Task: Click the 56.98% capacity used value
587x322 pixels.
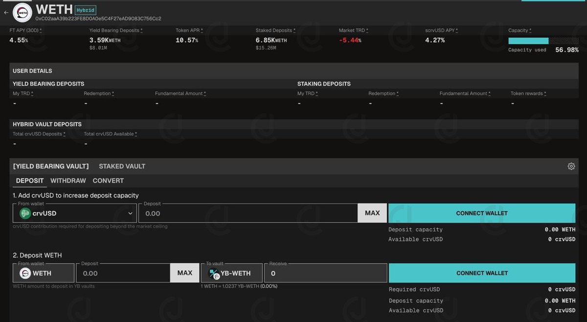Action: point(567,50)
